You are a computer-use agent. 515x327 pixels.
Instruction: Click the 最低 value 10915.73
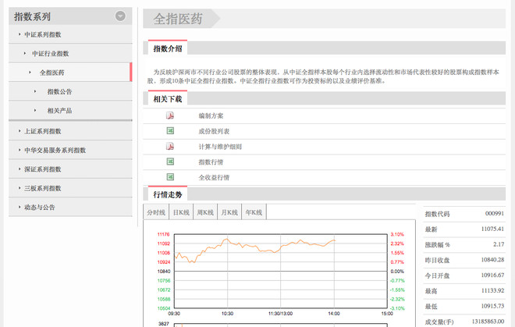492,306
